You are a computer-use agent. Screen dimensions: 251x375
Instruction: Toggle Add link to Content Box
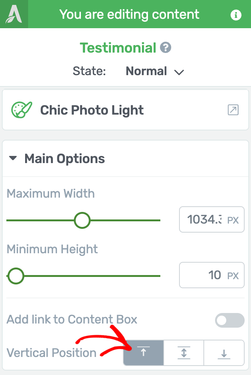coord(230,320)
